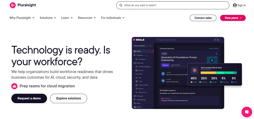Open the Learn dropdown menu
Viewport: 254px width, 119px height.
(67, 18)
